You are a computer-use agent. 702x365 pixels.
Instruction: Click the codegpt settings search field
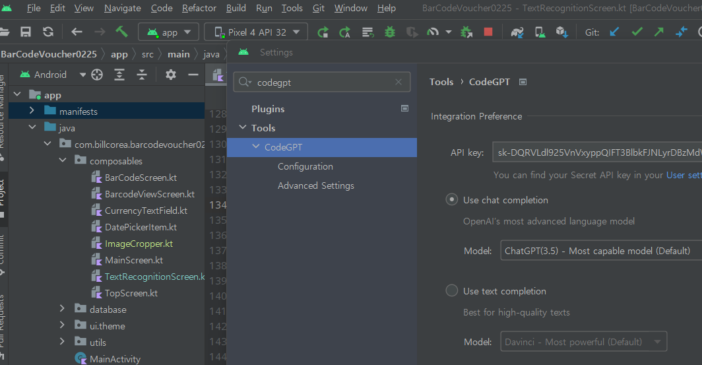pos(321,82)
